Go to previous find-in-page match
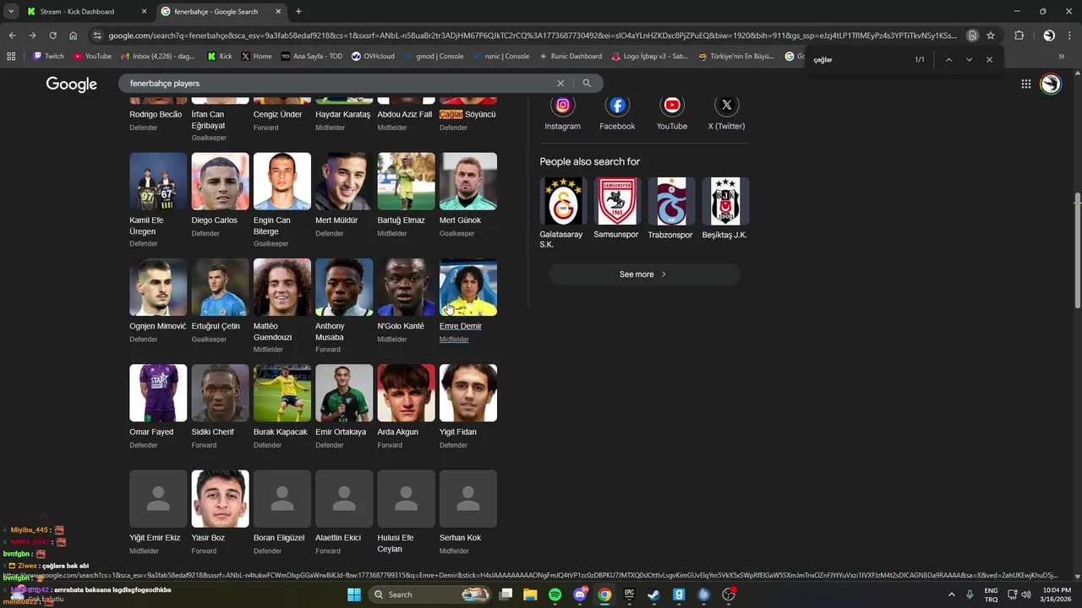 tap(948, 60)
